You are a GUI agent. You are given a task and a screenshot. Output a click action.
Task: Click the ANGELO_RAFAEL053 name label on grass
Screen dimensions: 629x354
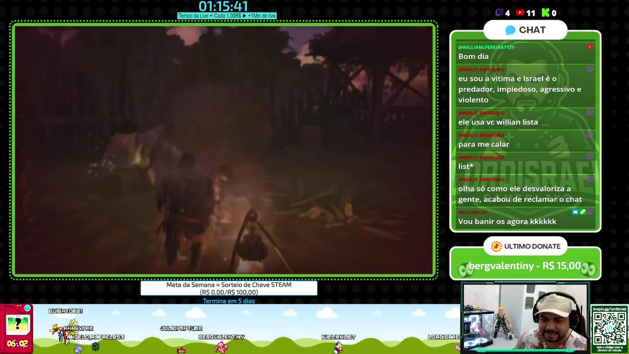(x=95, y=337)
